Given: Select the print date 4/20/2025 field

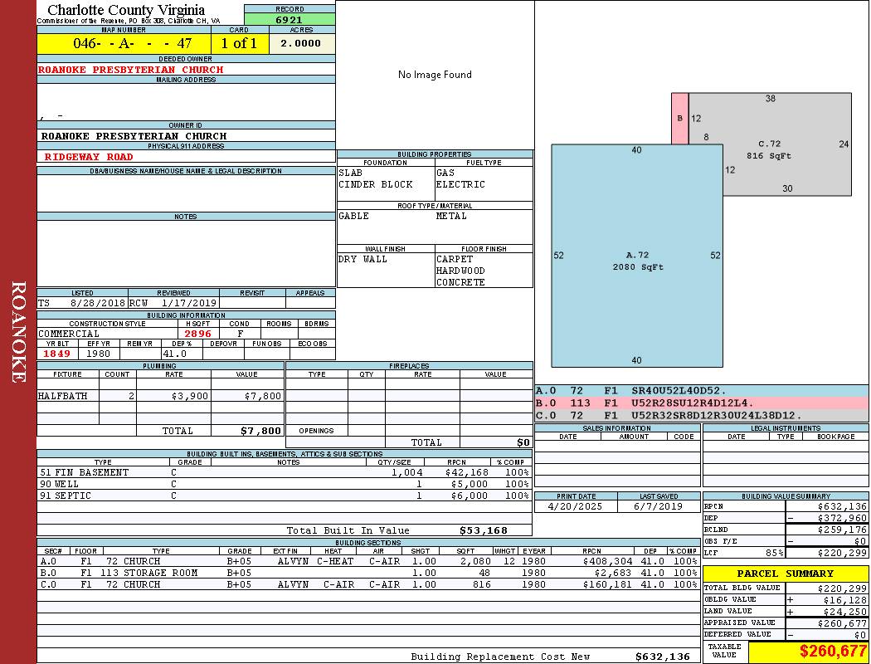Looking at the screenshot, I should [x=576, y=505].
